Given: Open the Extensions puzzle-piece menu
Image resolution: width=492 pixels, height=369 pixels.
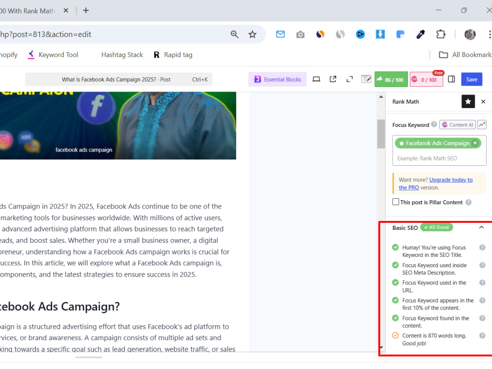Looking at the screenshot, I should pos(441,34).
